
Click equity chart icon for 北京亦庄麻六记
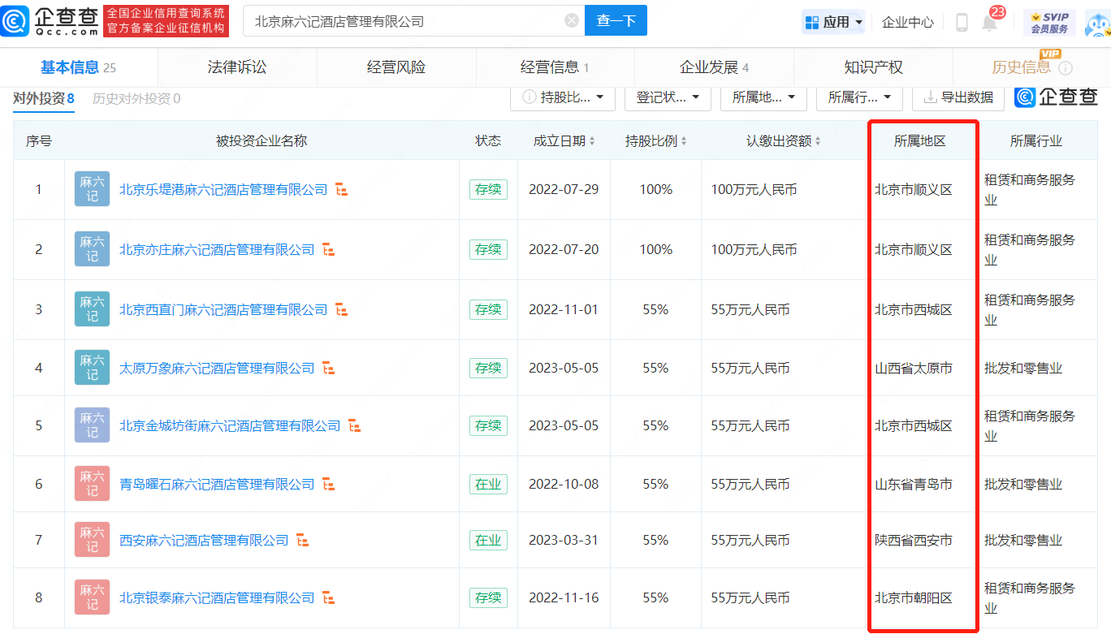(329, 250)
